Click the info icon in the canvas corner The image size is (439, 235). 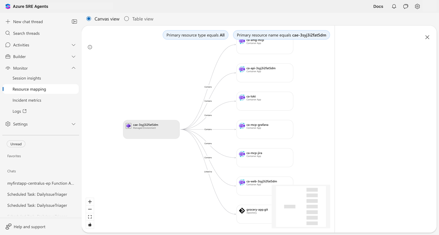90,47
